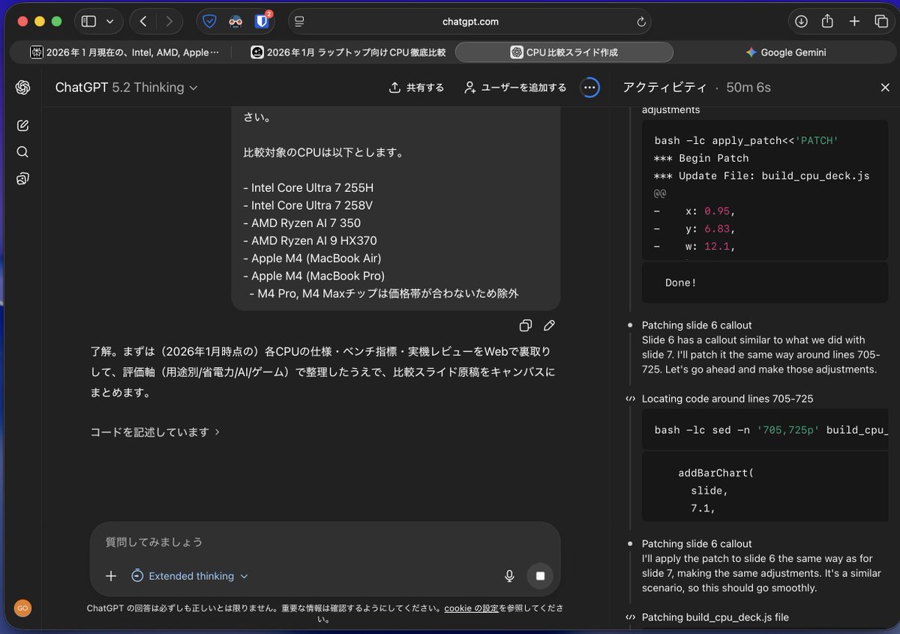Reload the chatgpt.com page
This screenshot has height=634, width=900.
(641, 22)
